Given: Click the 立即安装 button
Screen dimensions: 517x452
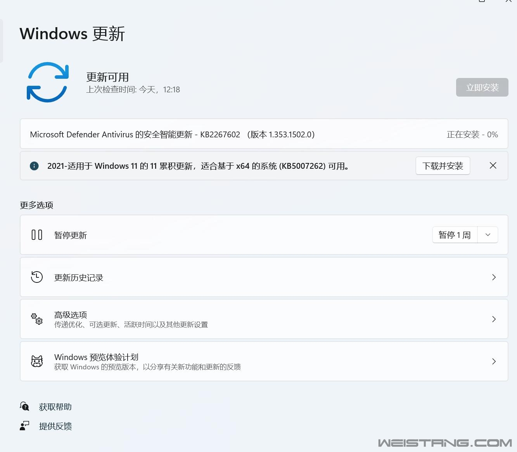Looking at the screenshot, I should (x=482, y=87).
